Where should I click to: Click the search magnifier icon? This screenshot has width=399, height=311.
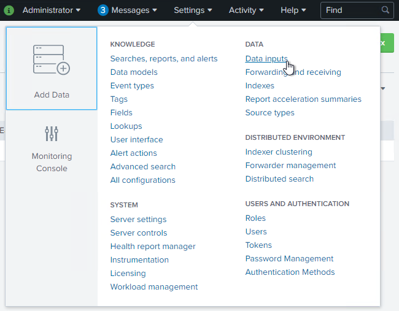click(x=385, y=10)
